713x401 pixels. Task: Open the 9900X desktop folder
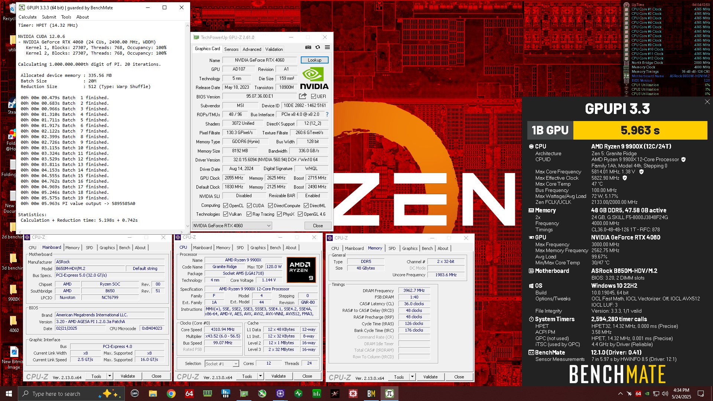(14, 292)
